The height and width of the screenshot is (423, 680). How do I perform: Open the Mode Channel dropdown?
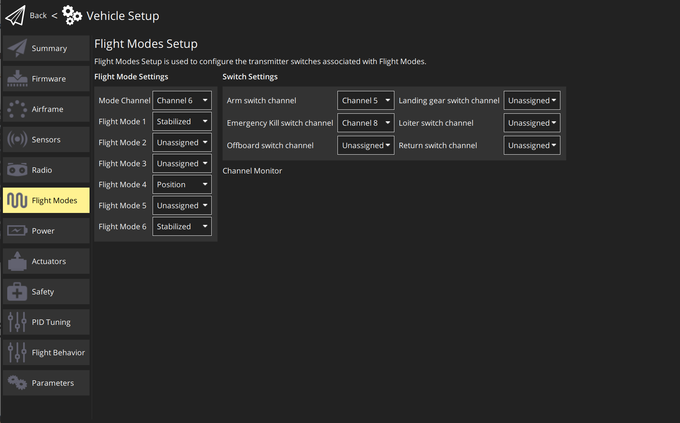[182, 100]
